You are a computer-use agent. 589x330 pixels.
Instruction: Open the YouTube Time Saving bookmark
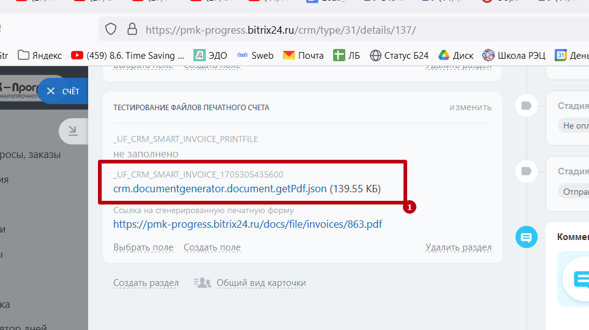127,56
